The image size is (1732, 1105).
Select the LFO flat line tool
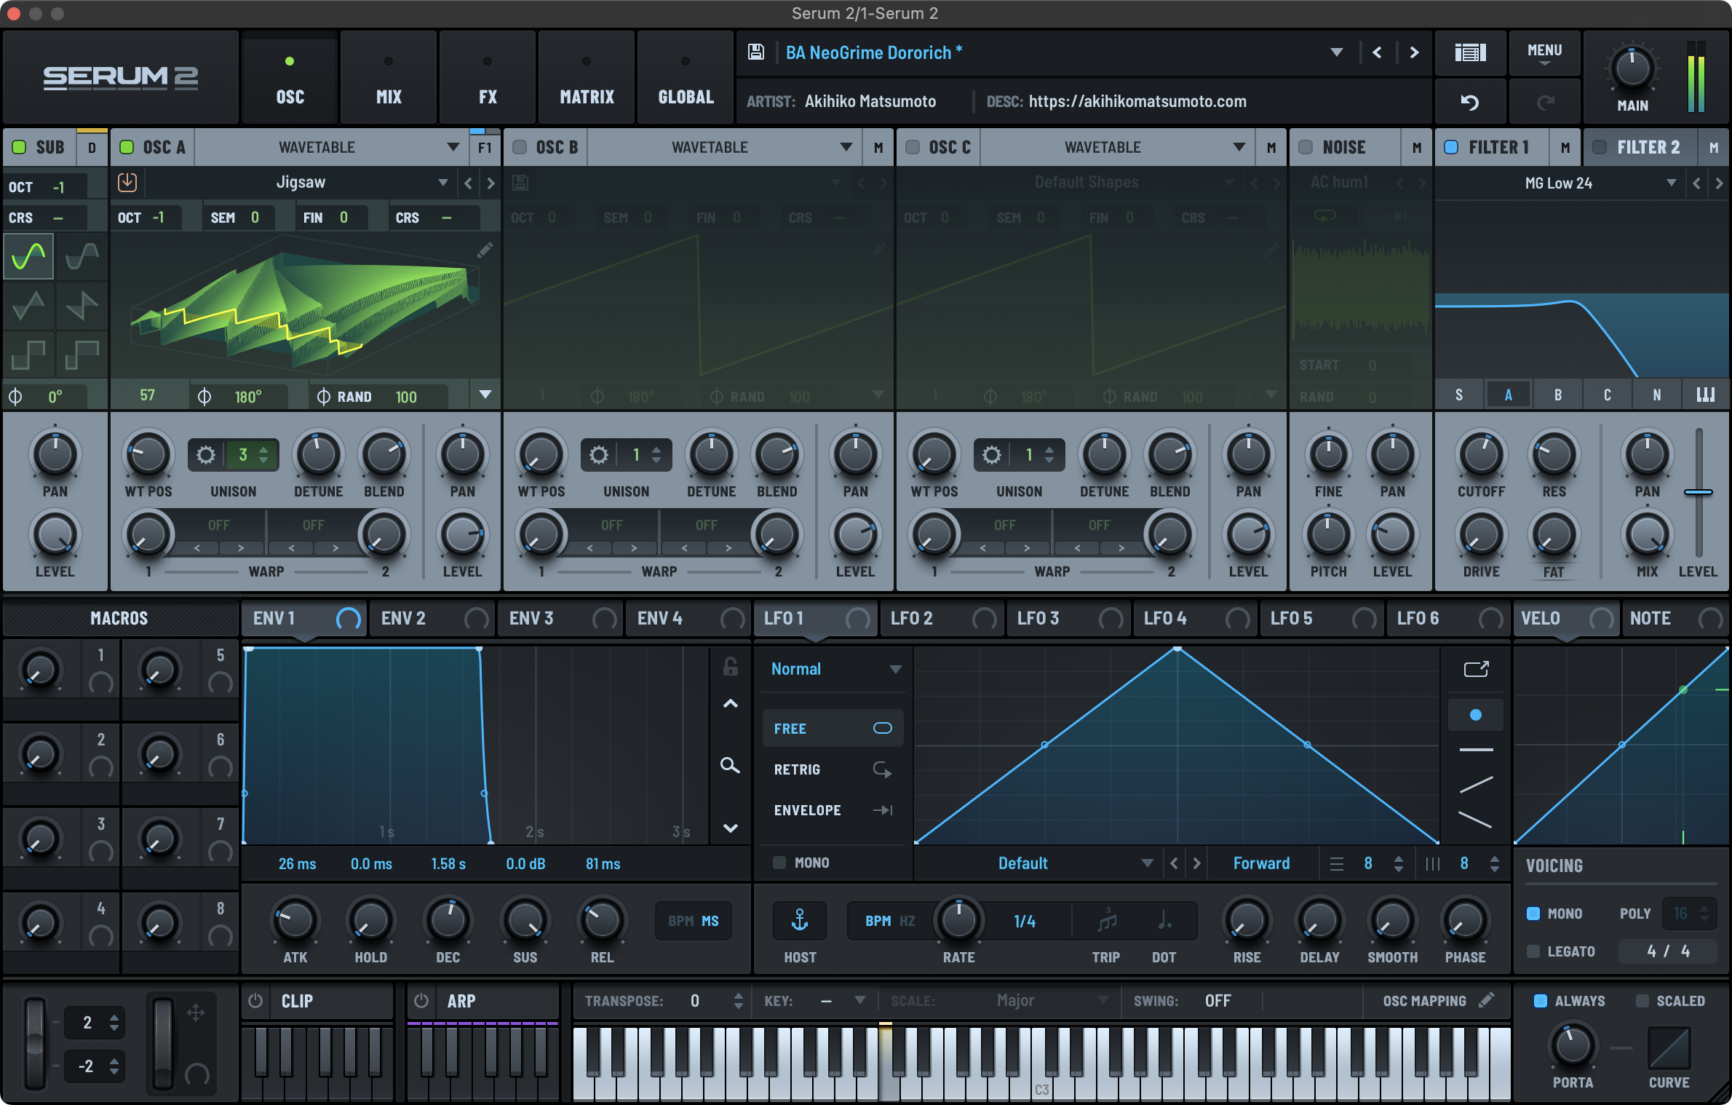point(1476,749)
